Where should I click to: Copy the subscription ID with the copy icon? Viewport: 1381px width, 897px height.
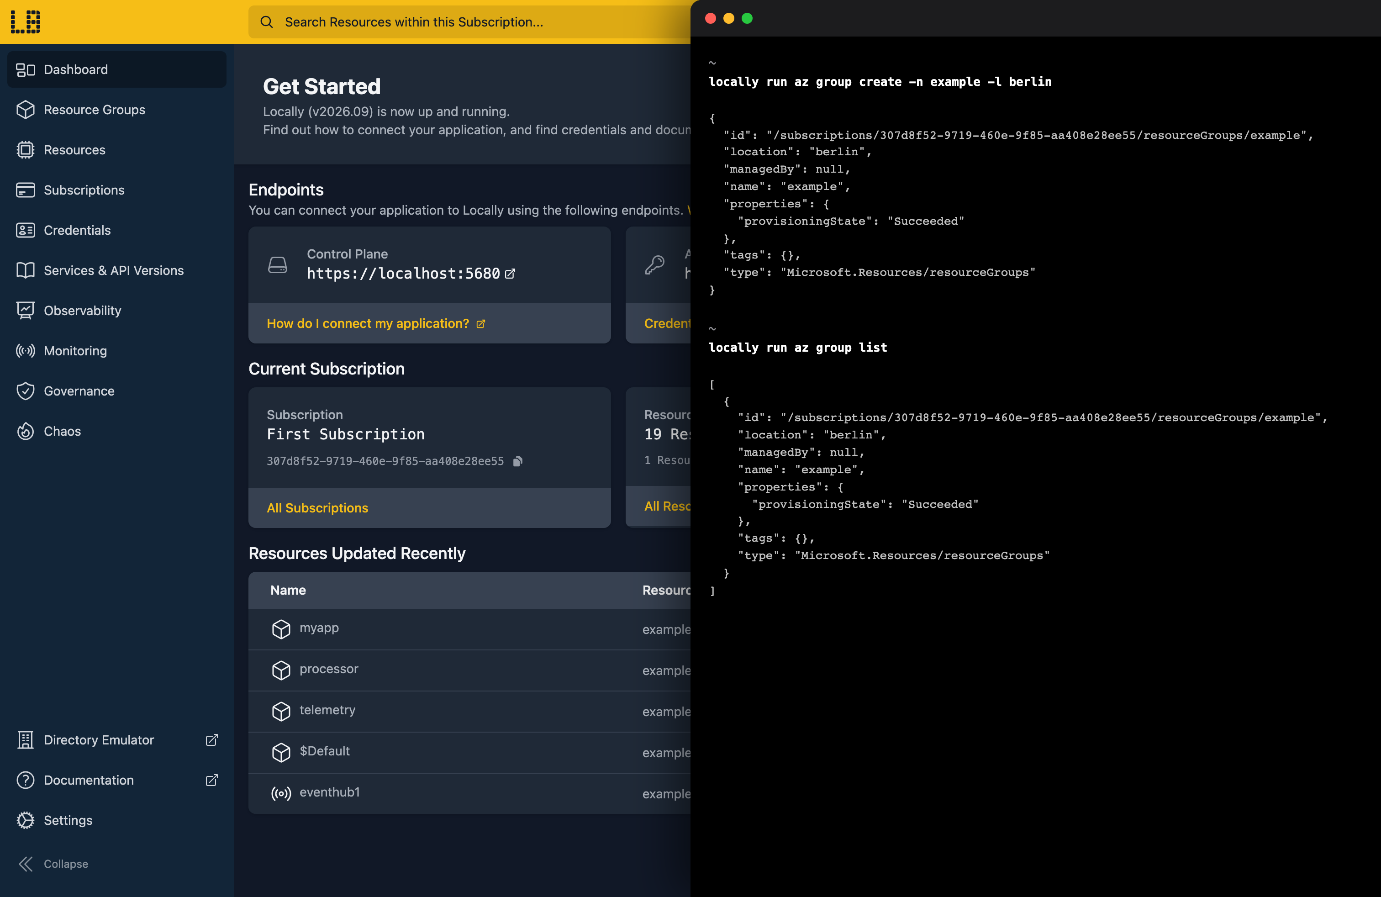click(x=518, y=461)
